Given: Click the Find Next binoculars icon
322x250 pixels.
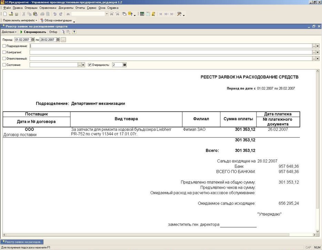Looking at the screenshot, I should click(x=112, y=14).
